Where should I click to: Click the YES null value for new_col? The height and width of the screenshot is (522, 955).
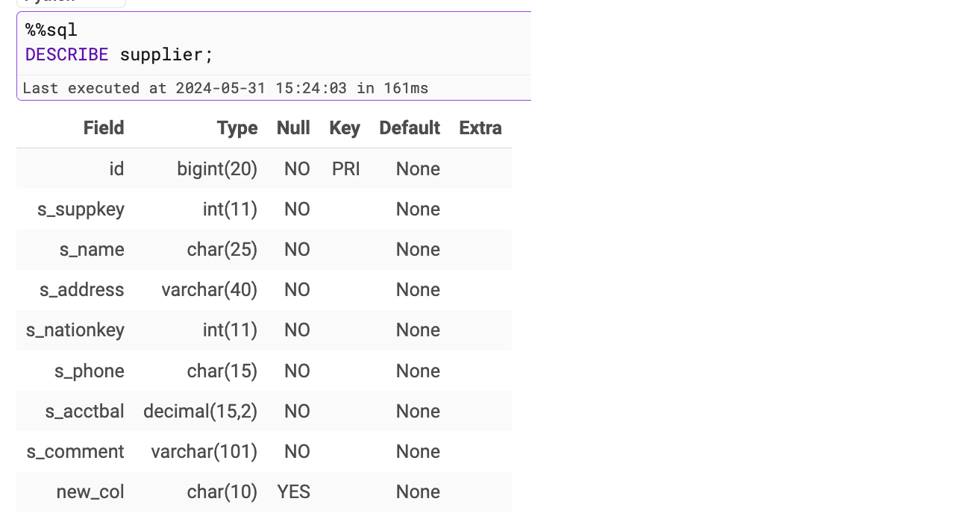point(294,492)
